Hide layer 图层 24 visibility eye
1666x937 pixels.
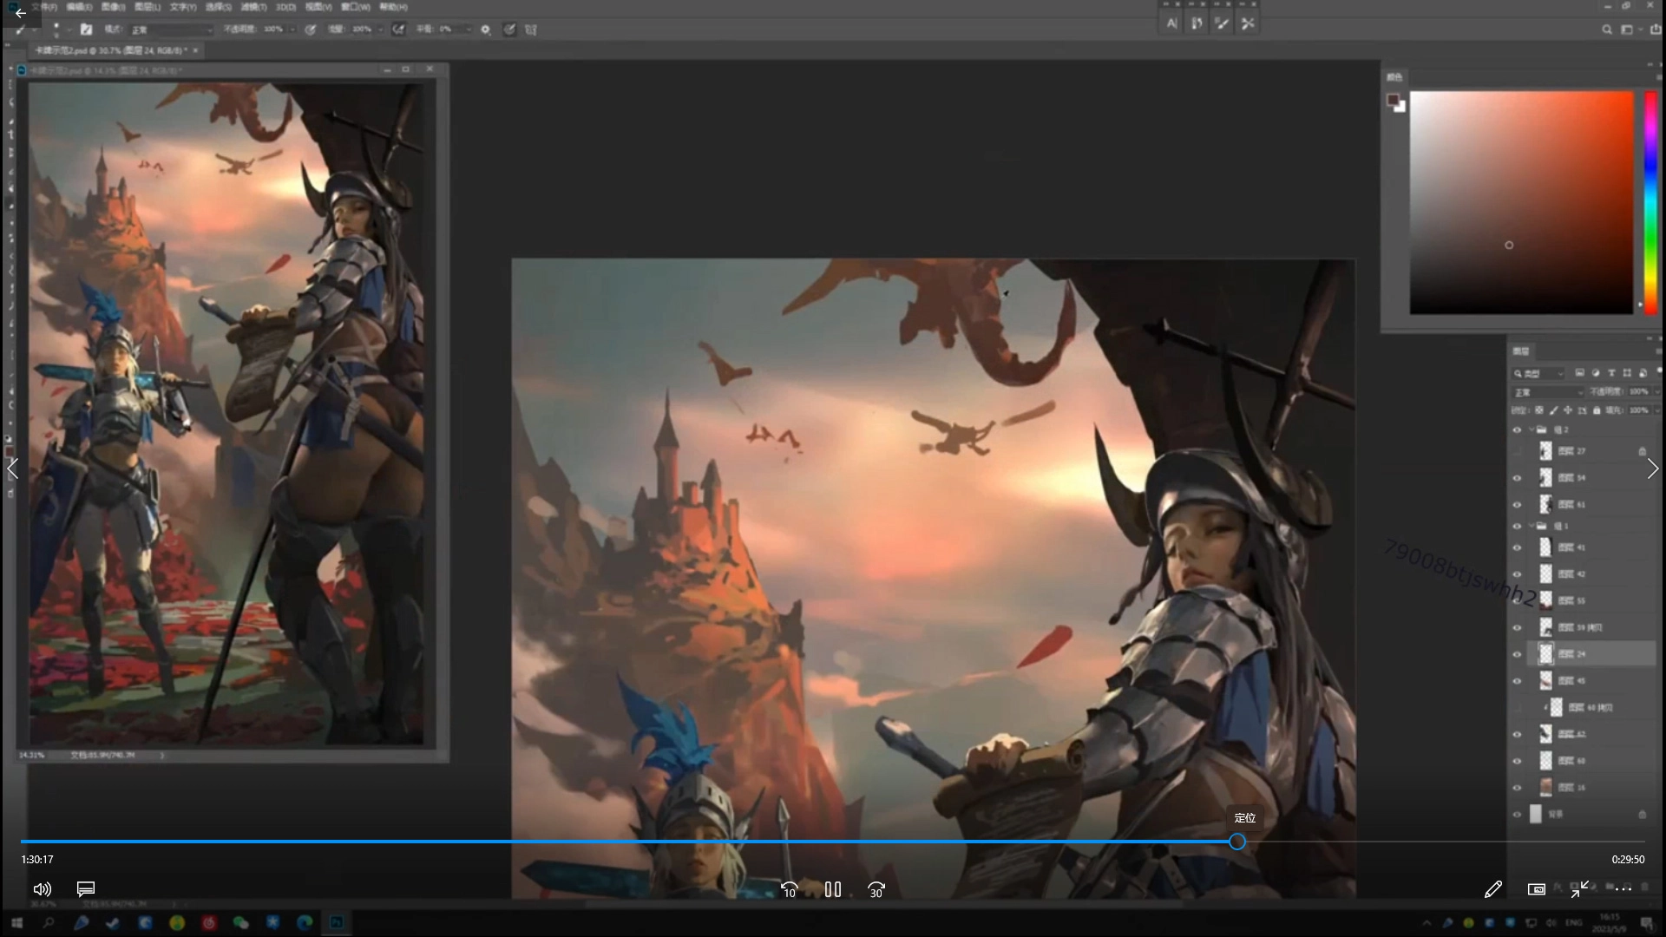tap(1517, 654)
